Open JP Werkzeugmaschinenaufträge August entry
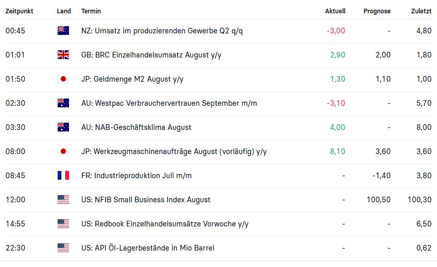 pyautogui.click(x=174, y=151)
